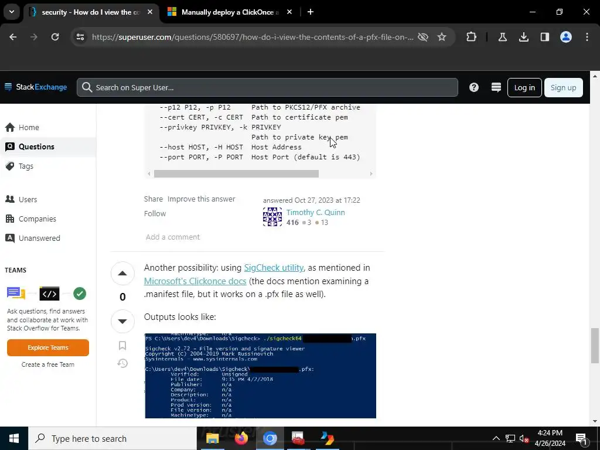Open the Stack Exchange help icon
The width and height of the screenshot is (600, 450).
[x=473, y=87]
